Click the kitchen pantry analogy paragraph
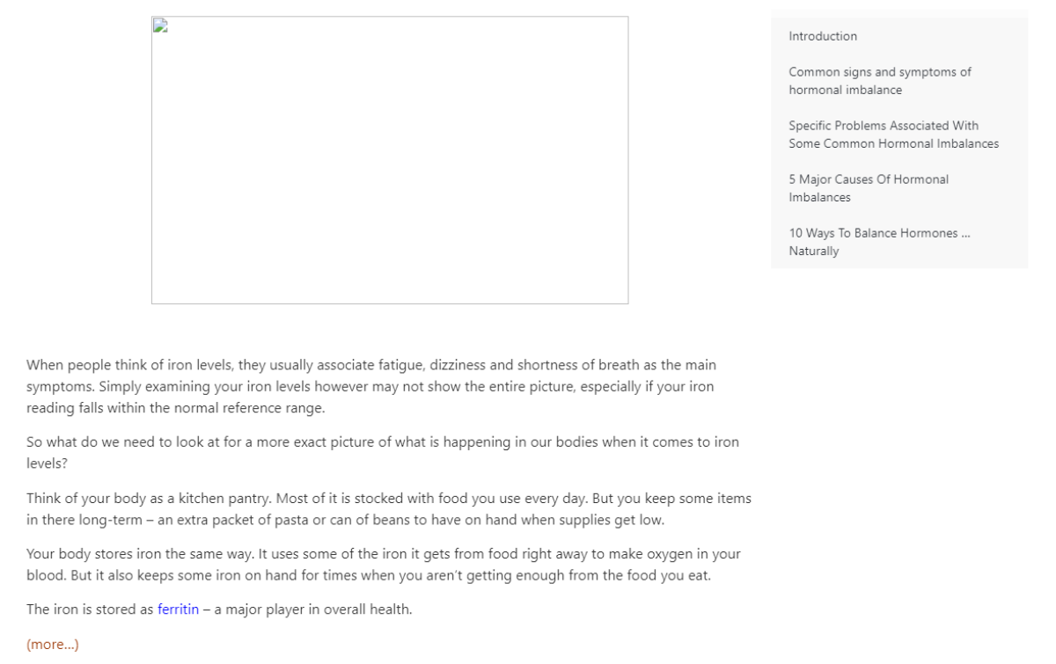This screenshot has width=1056, height=664. click(x=389, y=508)
